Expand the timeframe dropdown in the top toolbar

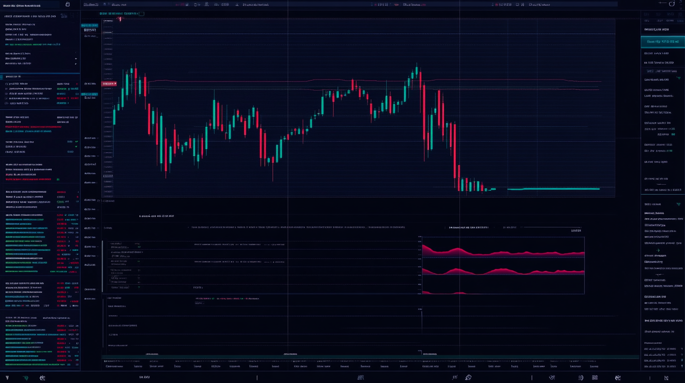click(x=187, y=4)
